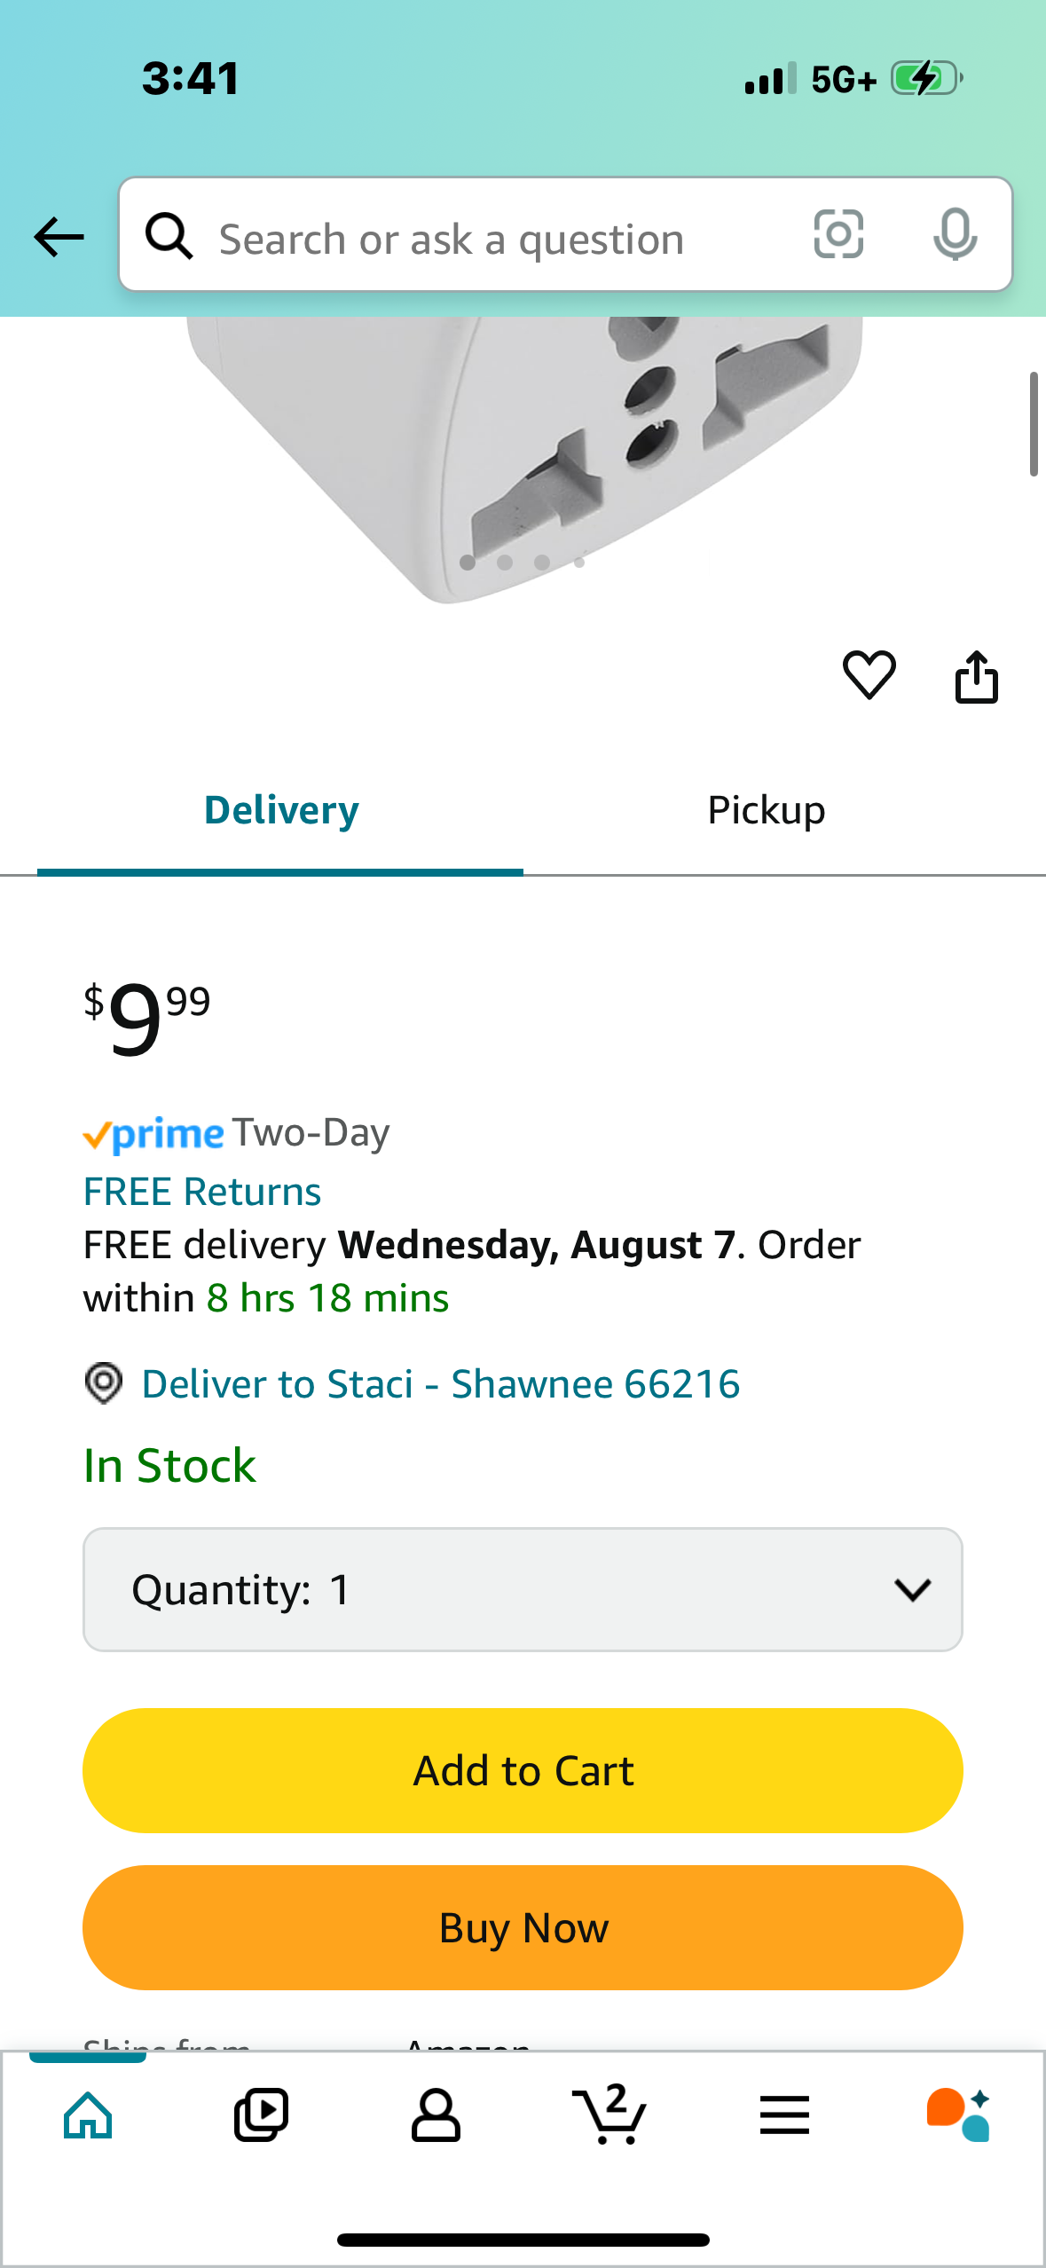Start voice search with microphone icon

955,235
